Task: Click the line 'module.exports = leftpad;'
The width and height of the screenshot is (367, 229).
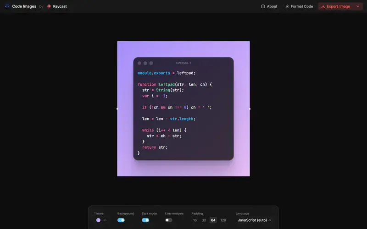Action: (167, 73)
